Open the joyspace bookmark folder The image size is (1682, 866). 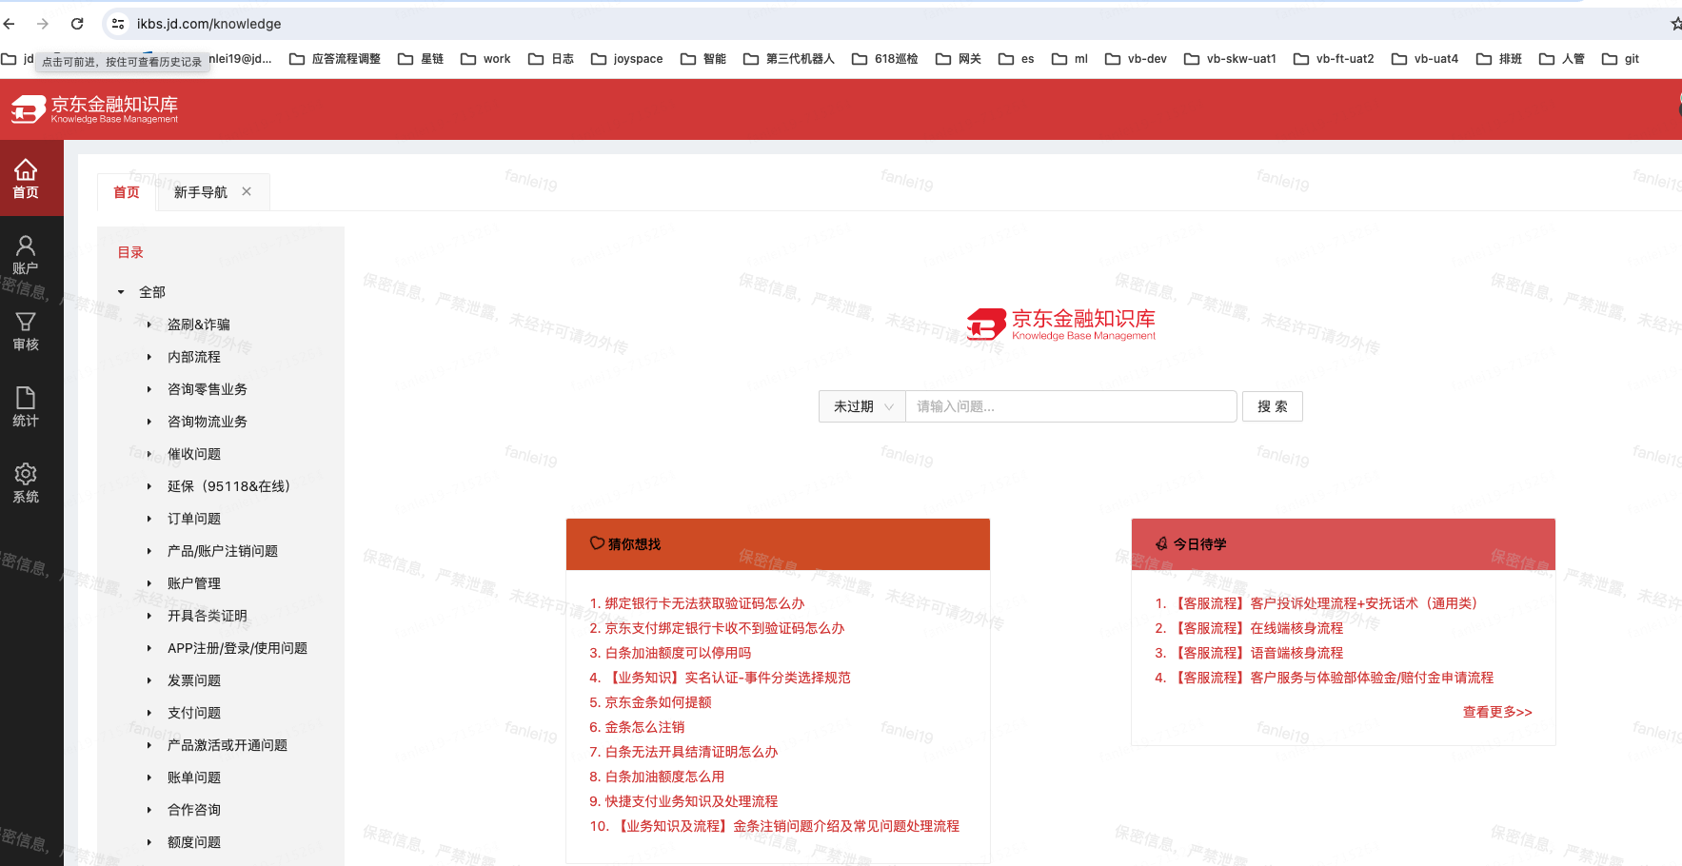click(627, 59)
